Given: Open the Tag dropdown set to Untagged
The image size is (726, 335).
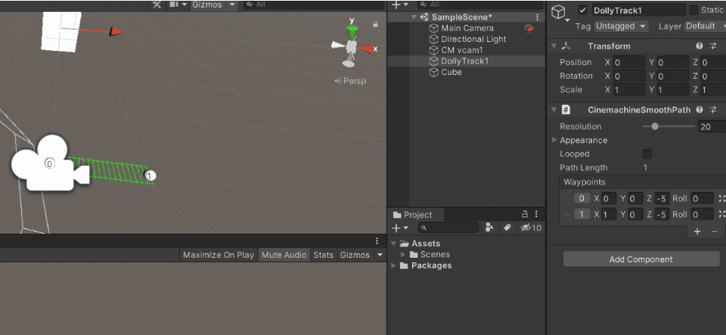Looking at the screenshot, I should pyautogui.click(x=621, y=26).
